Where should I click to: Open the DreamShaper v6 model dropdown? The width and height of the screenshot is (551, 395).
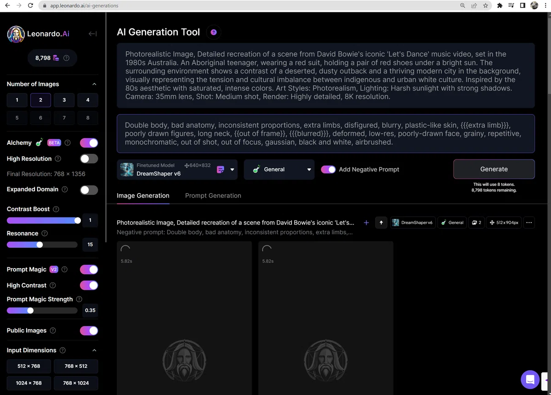pos(177,169)
